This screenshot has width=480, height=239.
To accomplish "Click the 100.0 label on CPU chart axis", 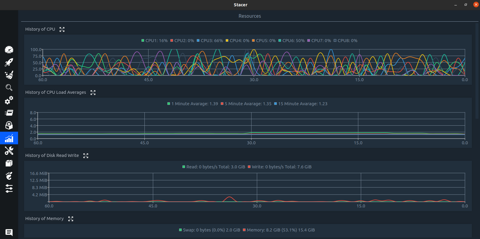I will (x=36, y=50).
